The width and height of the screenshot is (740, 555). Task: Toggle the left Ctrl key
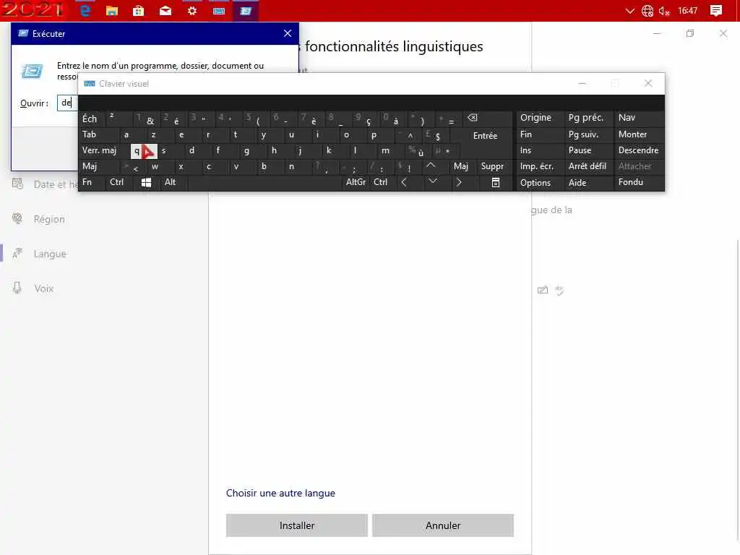116,182
